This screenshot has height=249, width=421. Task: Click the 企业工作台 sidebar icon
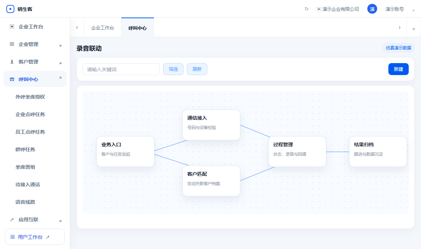pyautogui.click(x=12, y=27)
